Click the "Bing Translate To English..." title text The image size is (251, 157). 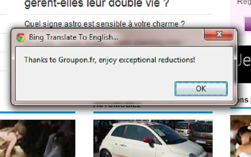(x=73, y=37)
